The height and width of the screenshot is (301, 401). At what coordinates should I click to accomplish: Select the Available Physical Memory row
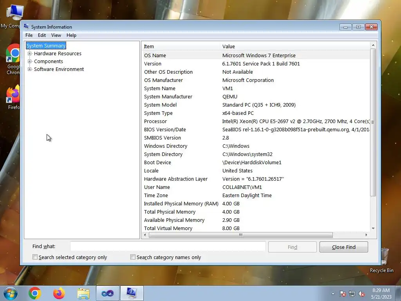coord(256,220)
